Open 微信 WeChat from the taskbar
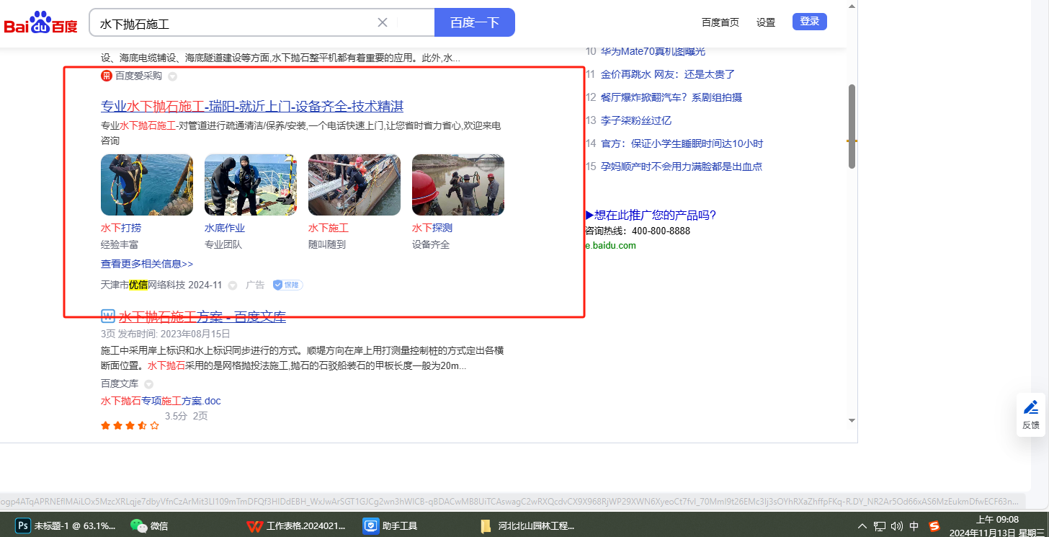Screen dimensions: 1049x537 pyautogui.click(x=138, y=525)
